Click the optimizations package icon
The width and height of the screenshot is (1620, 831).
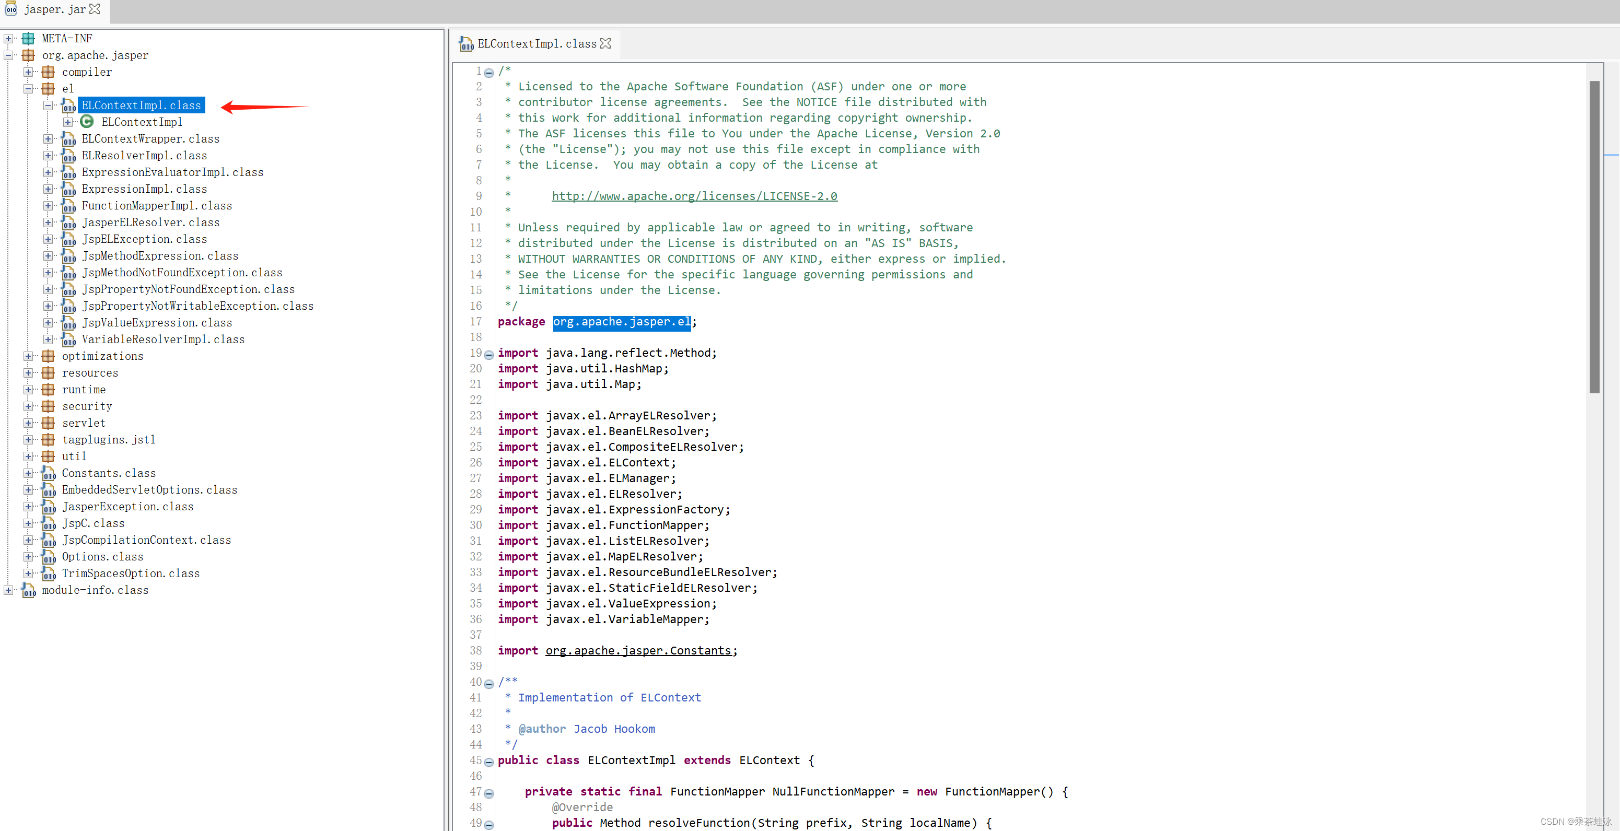48,356
